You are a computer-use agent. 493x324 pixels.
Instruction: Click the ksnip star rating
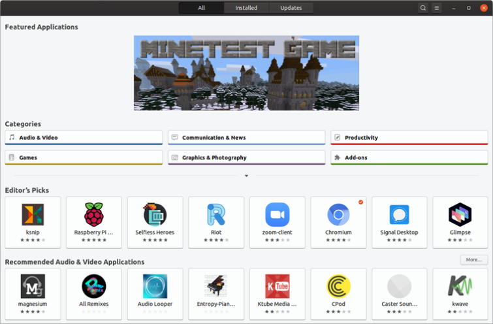pos(33,240)
